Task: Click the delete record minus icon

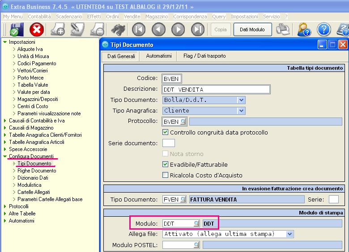Action: click(x=97, y=29)
